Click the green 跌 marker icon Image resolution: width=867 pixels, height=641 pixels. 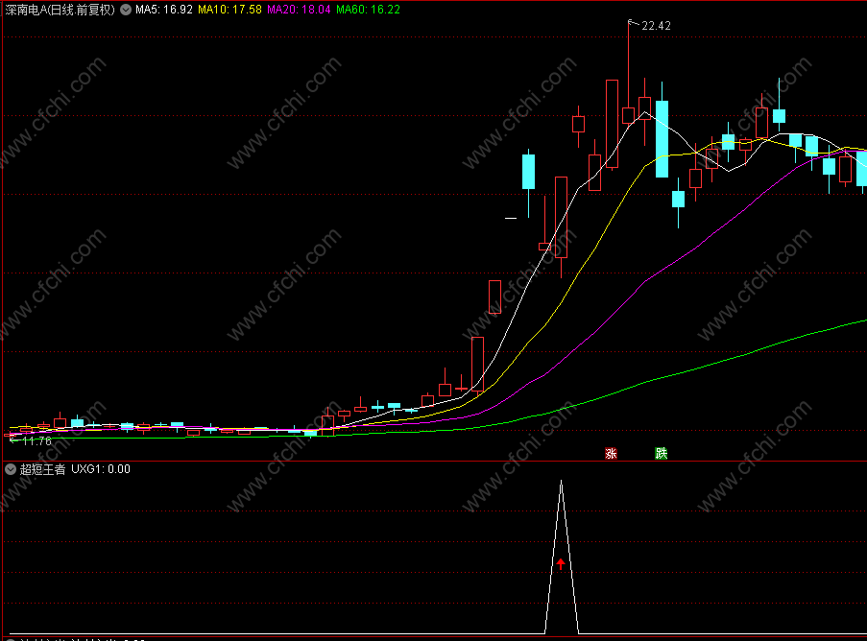pyautogui.click(x=661, y=454)
